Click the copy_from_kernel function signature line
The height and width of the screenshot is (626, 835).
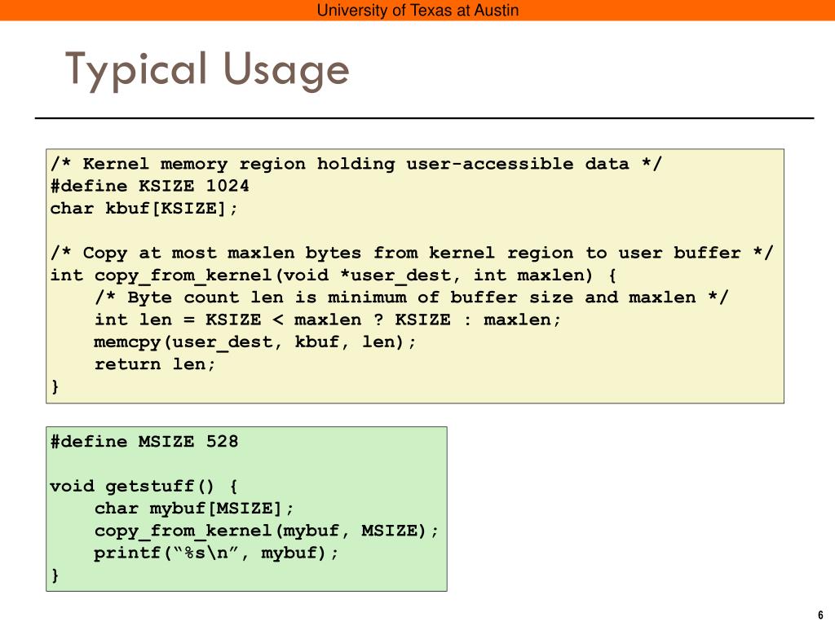(334, 275)
